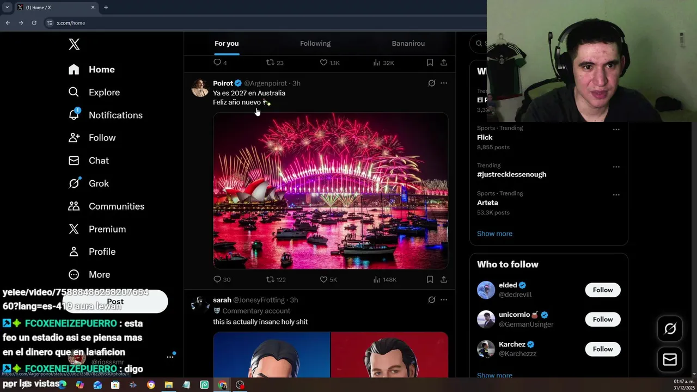Screen dimensions: 697x392
Task: Go forward in the browser
Action: click(x=21, y=23)
